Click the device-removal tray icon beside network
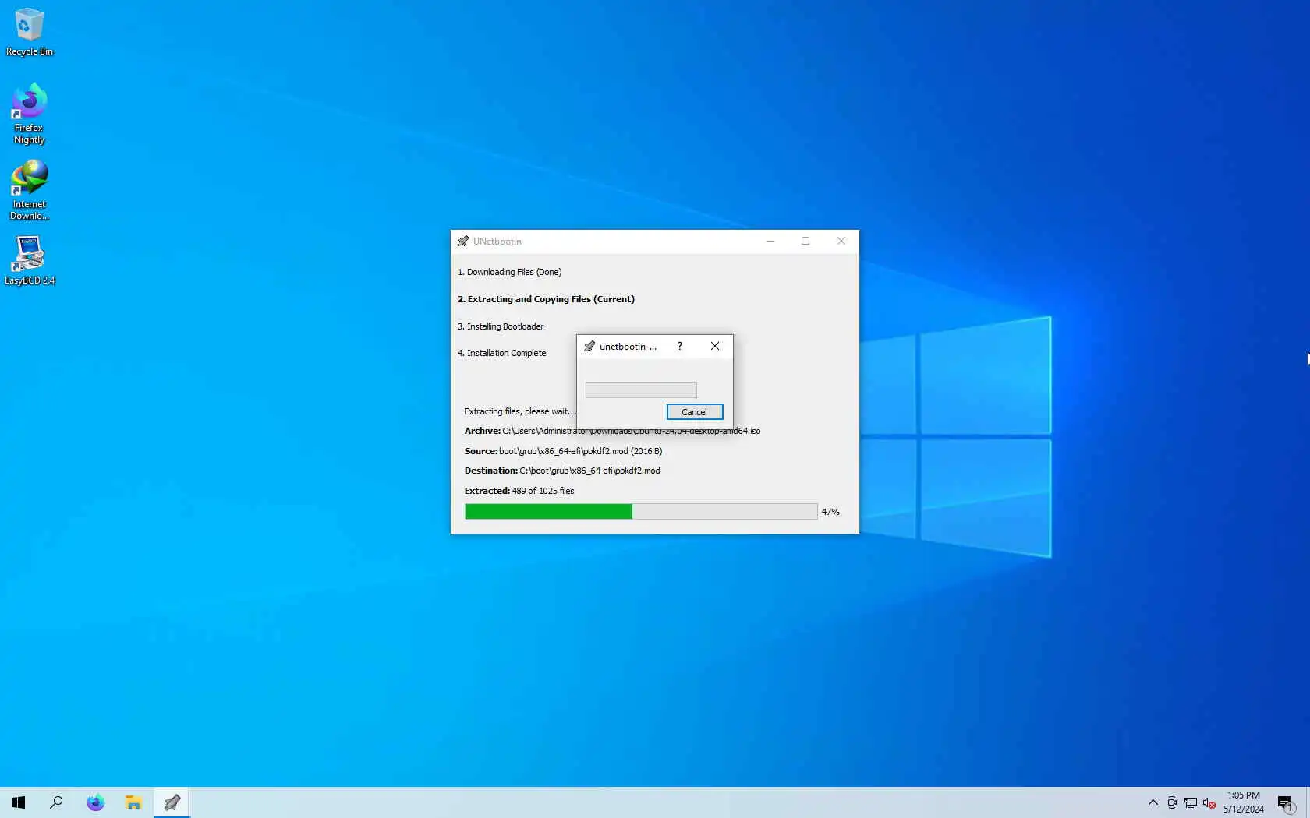Image resolution: width=1310 pixels, height=818 pixels. pyautogui.click(x=1172, y=802)
